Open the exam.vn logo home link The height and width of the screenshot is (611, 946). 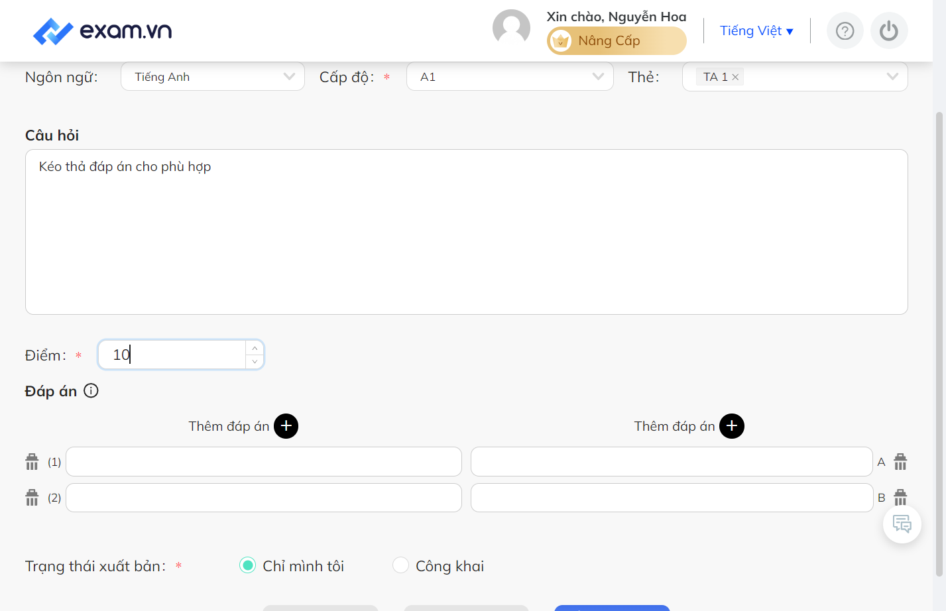click(103, 31)
